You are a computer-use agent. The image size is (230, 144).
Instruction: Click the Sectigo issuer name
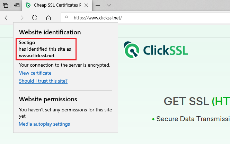pyautogui.click(x=27, y=42)
